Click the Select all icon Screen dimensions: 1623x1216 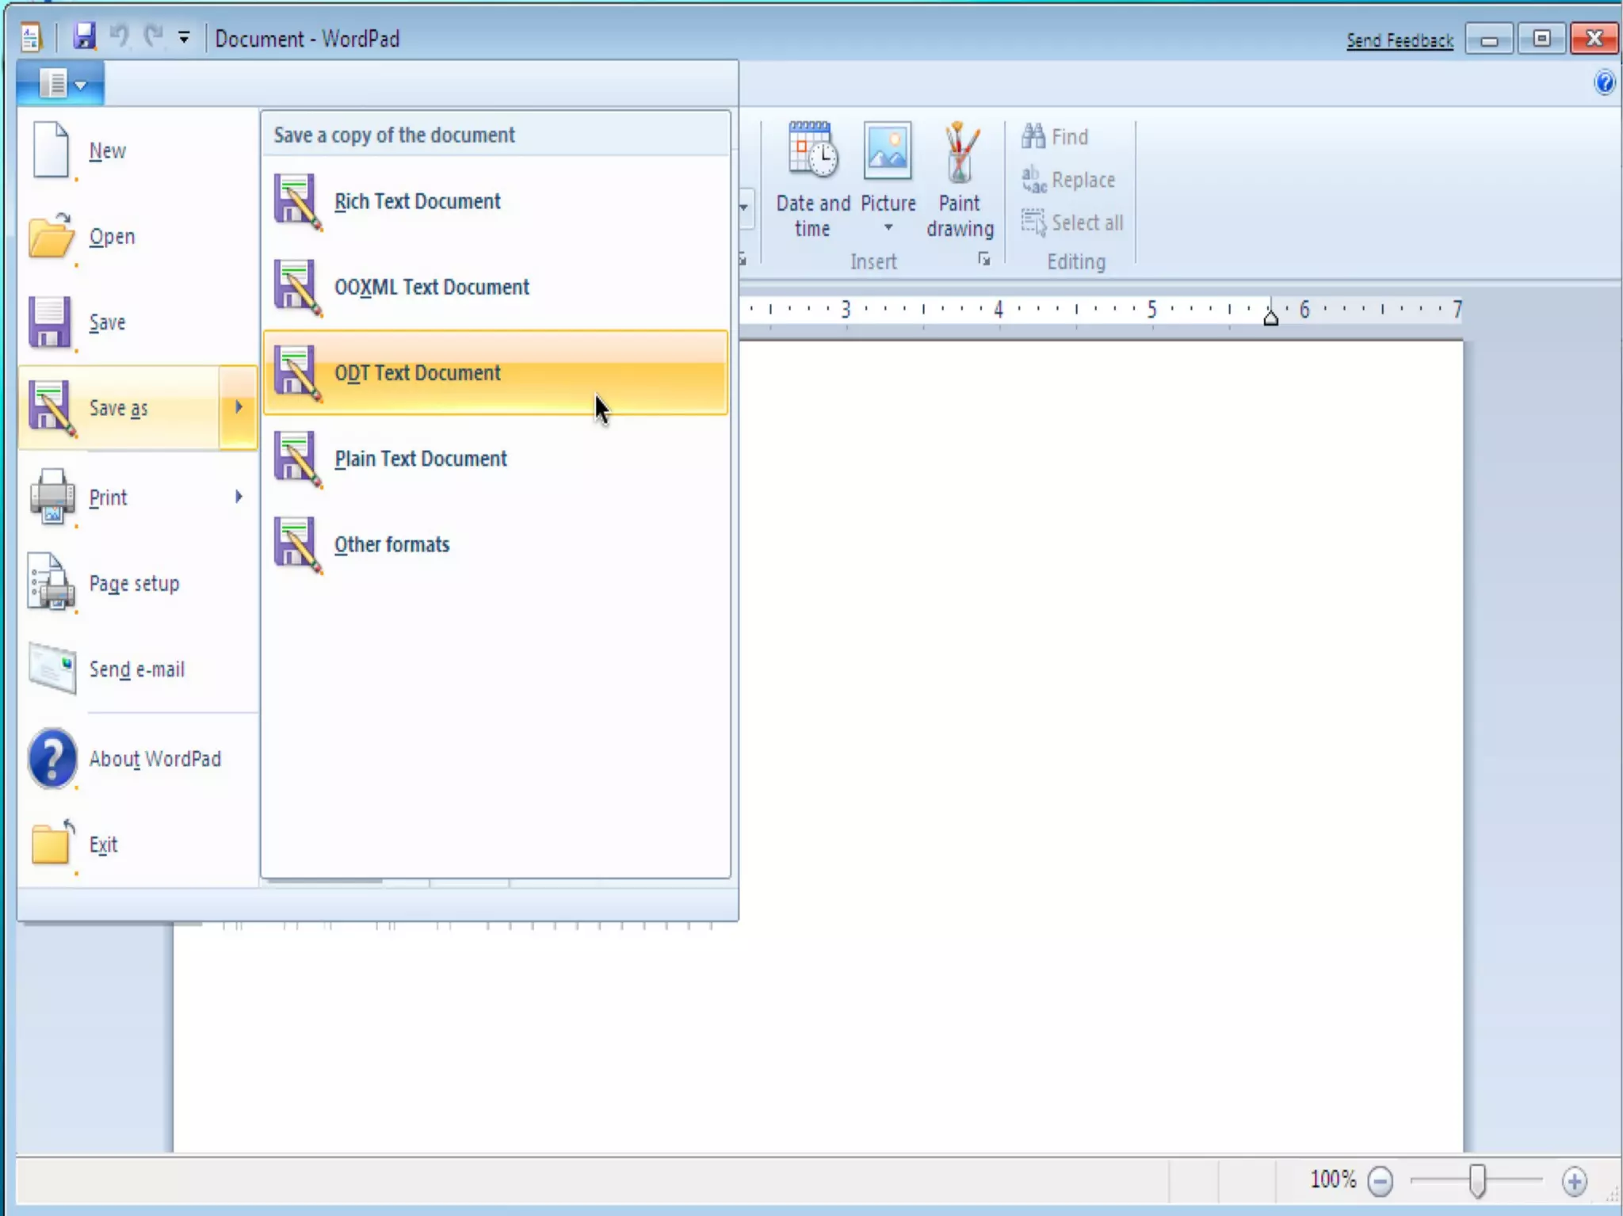point(1033,223)
